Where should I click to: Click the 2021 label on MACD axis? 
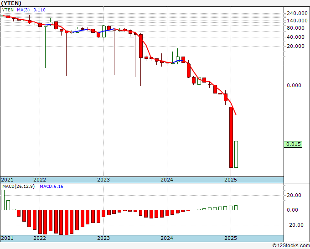[7, 238]
